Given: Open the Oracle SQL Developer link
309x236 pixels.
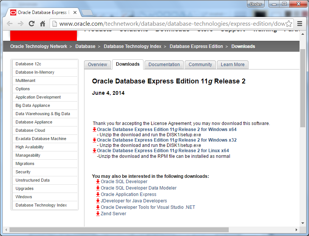Looking at the screenshot, I should 124,182.
